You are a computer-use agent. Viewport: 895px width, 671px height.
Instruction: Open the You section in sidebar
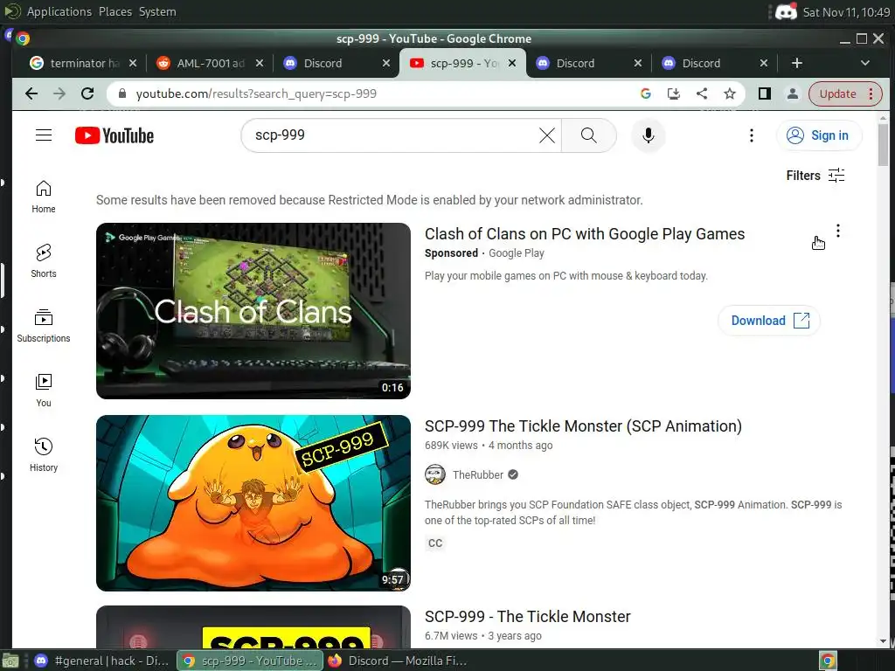pyautogui.click(x=44, y=391)
